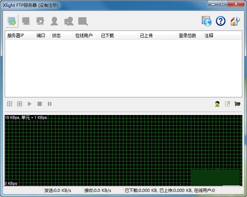Screen dimensions: 247x197
Task: Click the green network card icon
Action: (x=237, y=104)
